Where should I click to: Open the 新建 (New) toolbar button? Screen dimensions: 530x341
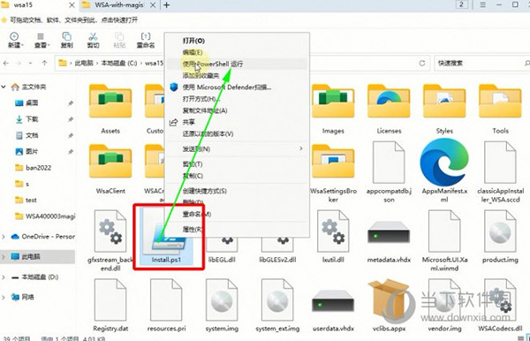15,40
